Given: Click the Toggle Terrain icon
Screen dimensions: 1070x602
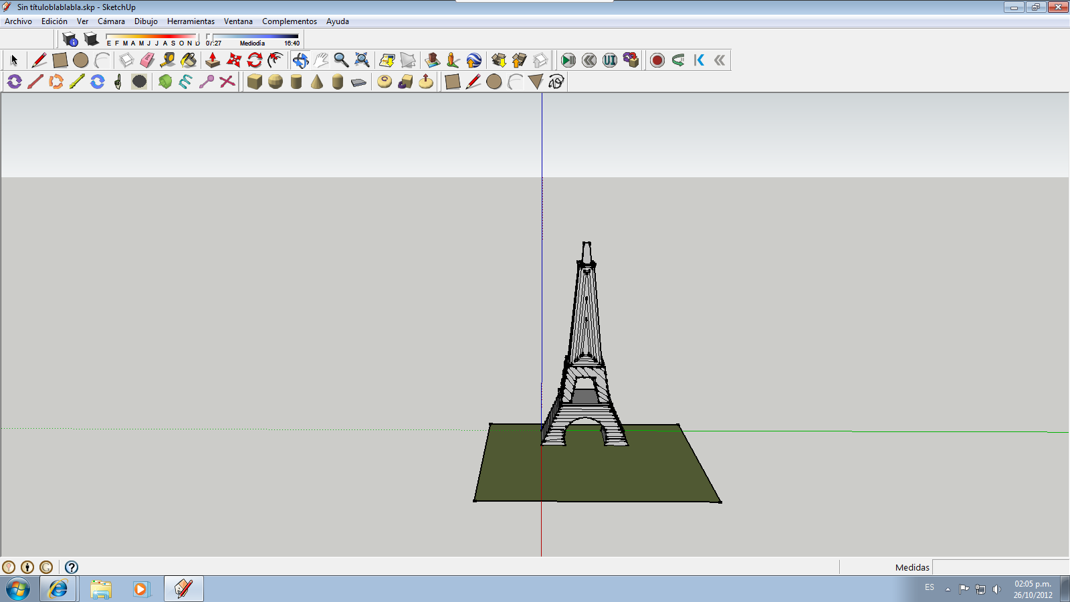Looking at the screenshot, I should (407, 60).
